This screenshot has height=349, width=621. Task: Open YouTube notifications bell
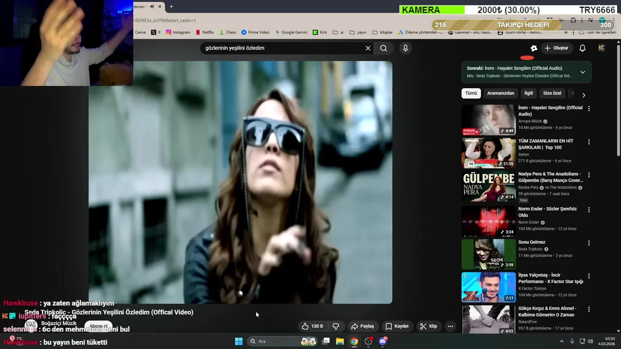point(582,48)
